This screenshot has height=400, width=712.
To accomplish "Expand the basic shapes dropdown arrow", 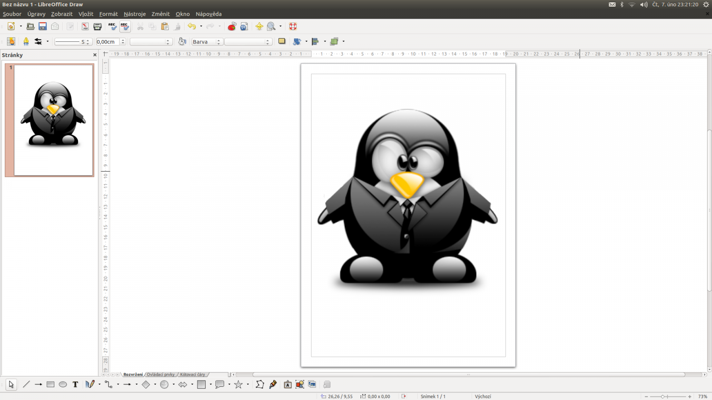I will [x=155, y=384].
